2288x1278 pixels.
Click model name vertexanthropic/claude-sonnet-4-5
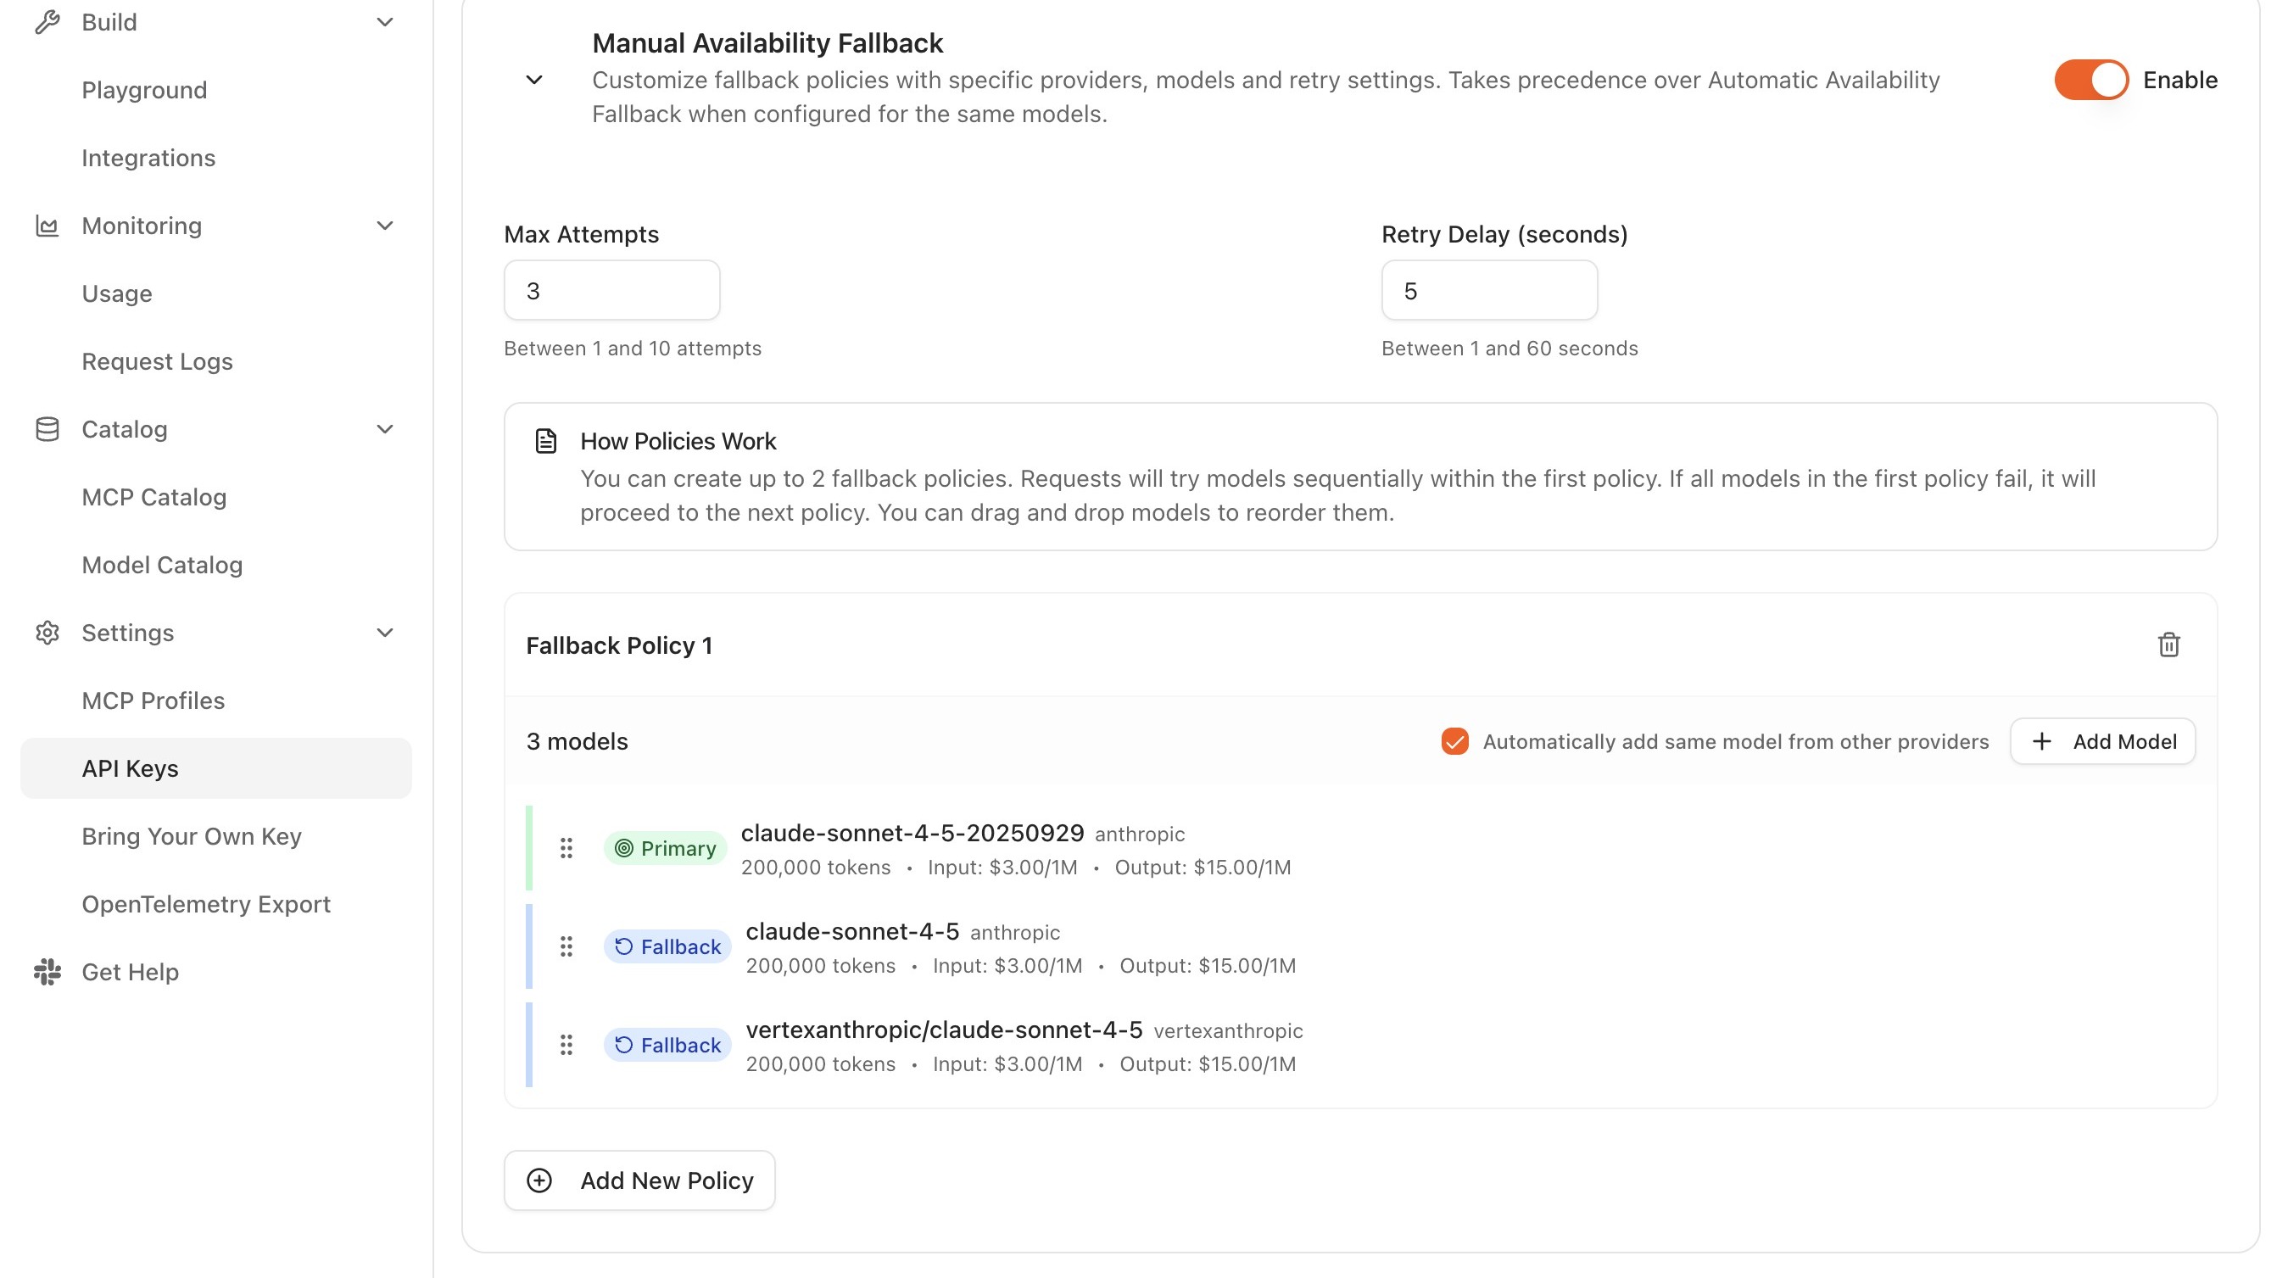point(944,1030)
